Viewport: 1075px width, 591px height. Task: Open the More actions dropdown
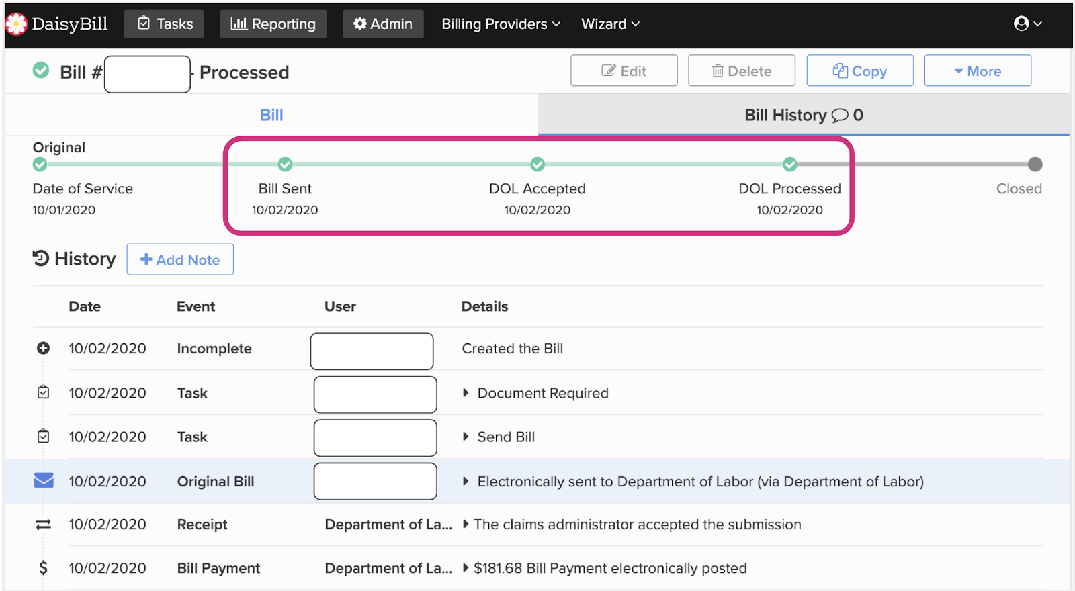click(x=978, y=71)
